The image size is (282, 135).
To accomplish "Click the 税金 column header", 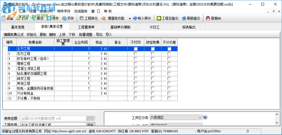I will point(99,43).
